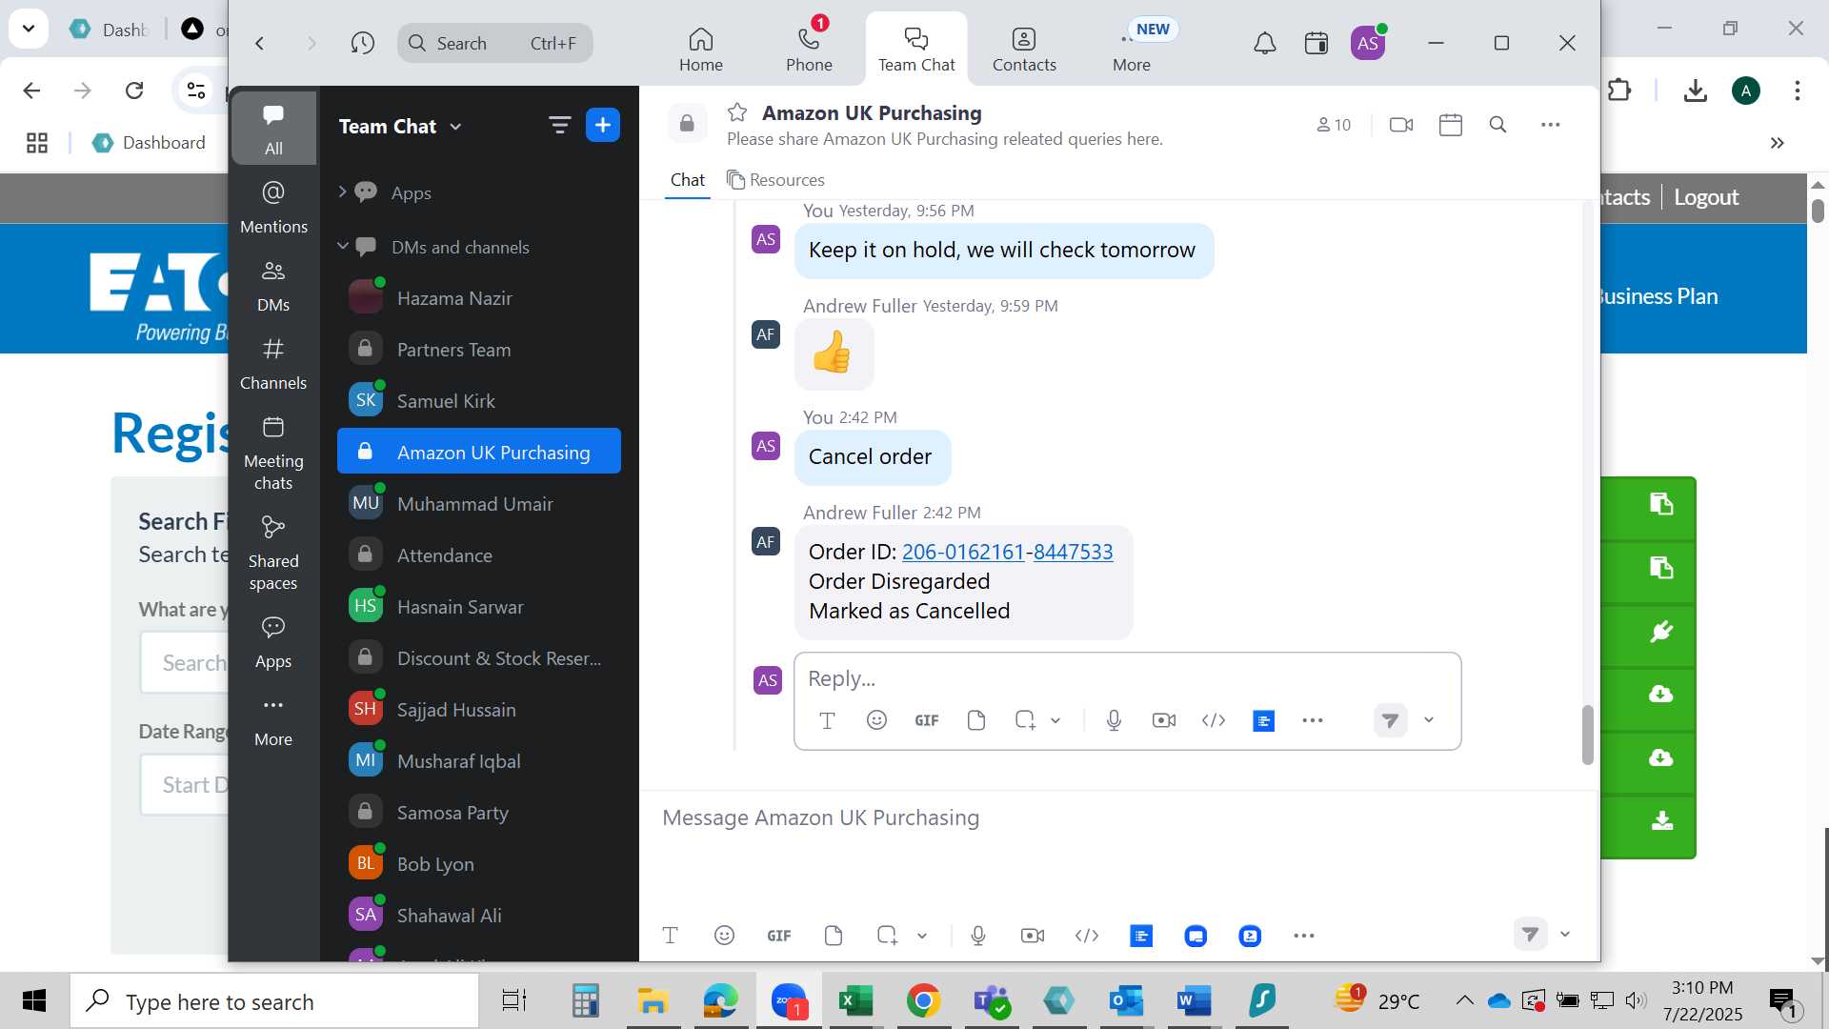The height and width of the screenshot is (1029, 1829).
Task: Open Mentions in the left sidebar
Action: click(273, 207)
